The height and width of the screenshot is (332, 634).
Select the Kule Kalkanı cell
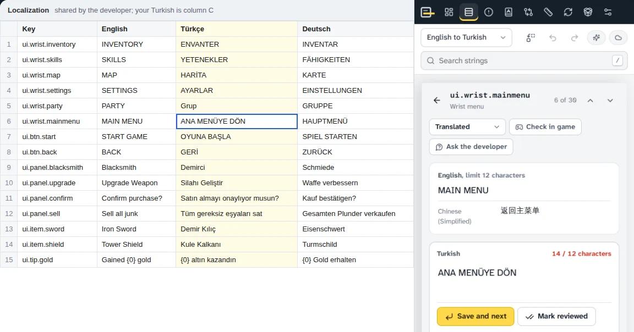coord(237,245)
